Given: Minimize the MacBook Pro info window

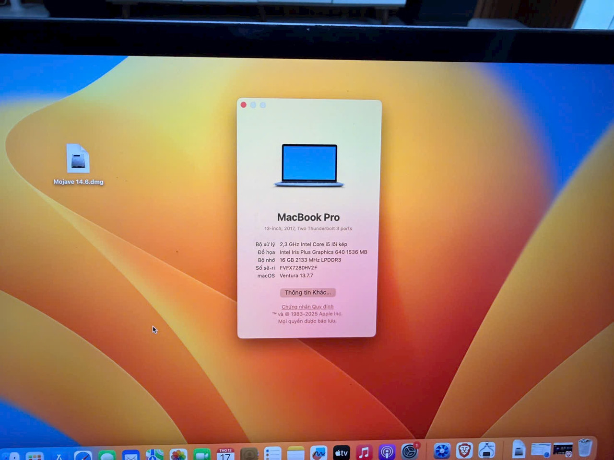Looking at the screenshot, I should [253, 105].
